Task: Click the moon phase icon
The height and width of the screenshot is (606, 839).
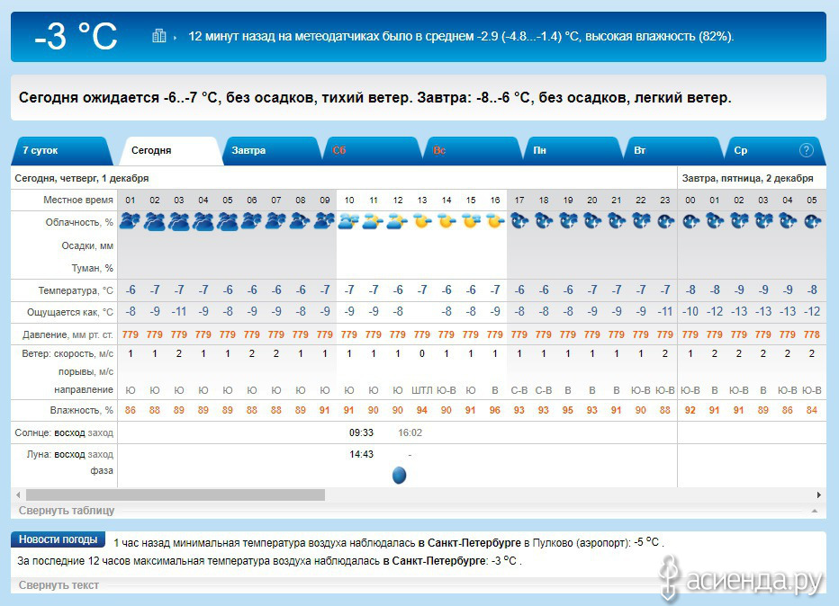Action: (399, 475)
